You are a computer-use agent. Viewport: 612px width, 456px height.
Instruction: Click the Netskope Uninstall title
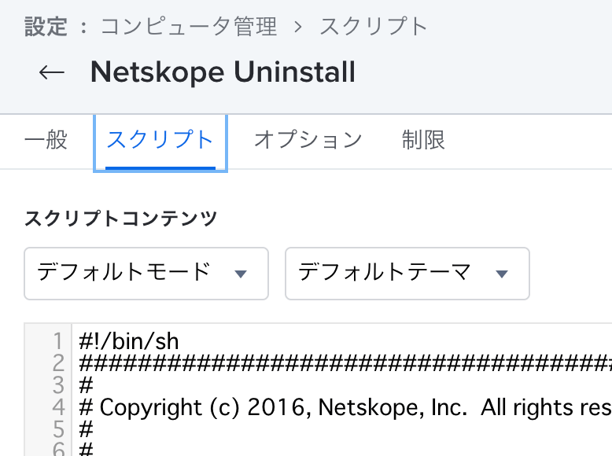coord(223,72)
